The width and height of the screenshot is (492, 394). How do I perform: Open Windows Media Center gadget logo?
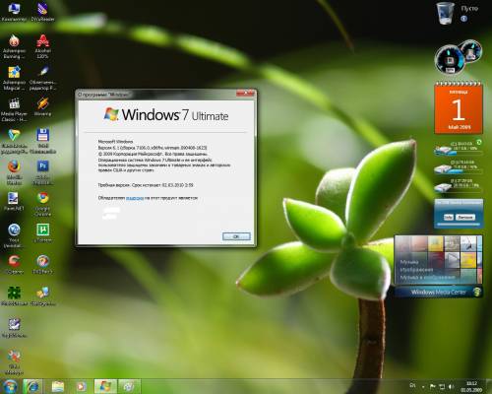[x=476, y=292]
